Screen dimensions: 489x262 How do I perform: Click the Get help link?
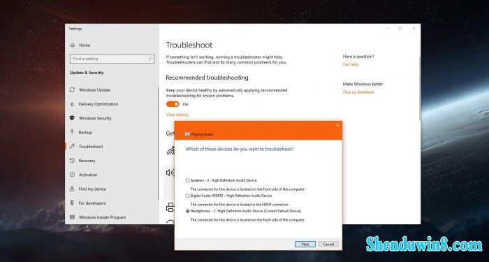pyautogui.click(x=351, y=64)
